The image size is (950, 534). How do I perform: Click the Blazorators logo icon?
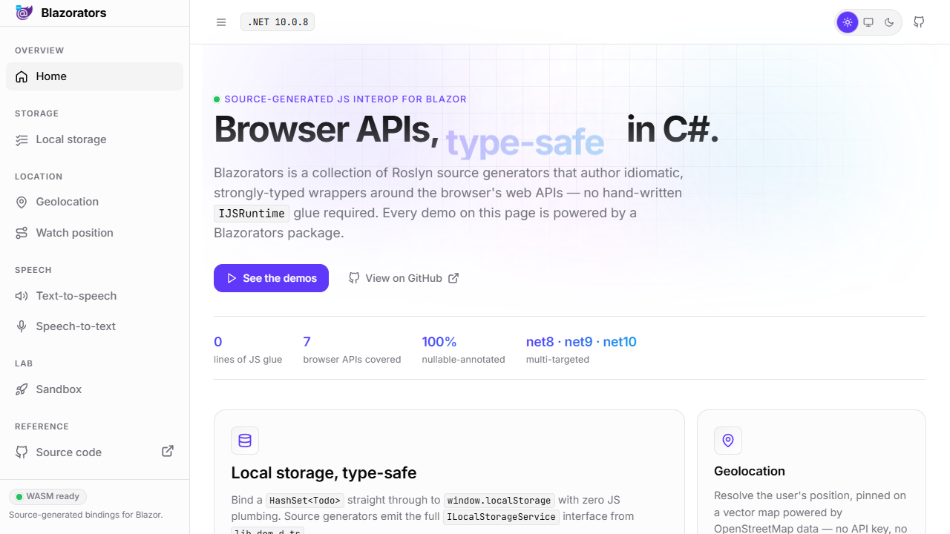[24, 13]
